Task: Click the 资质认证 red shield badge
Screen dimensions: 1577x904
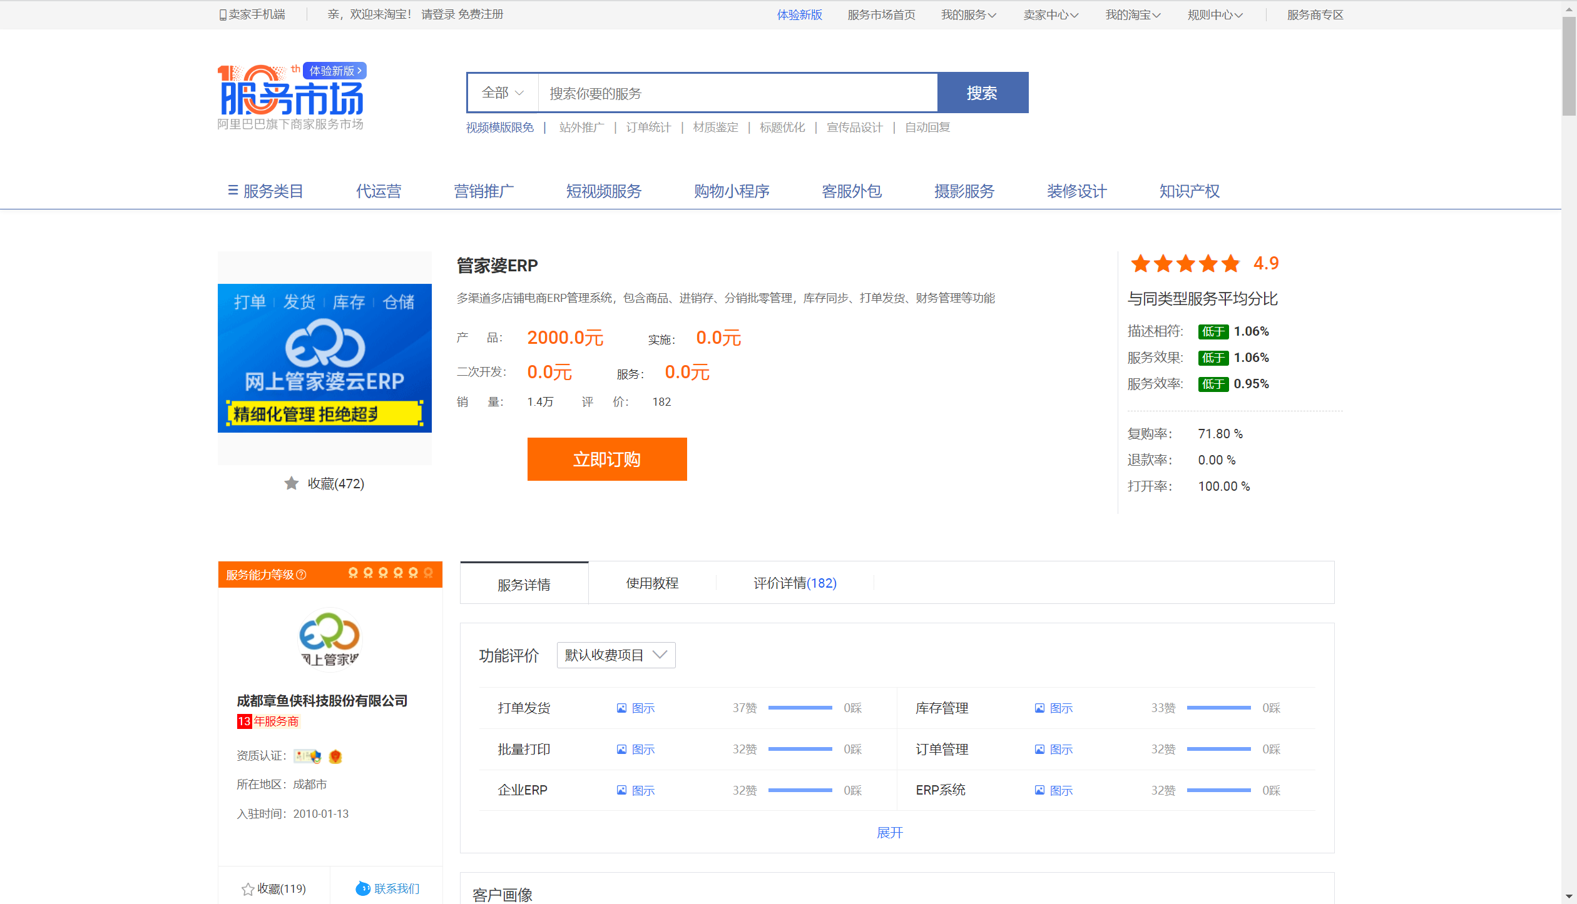Action: [335, 756]
